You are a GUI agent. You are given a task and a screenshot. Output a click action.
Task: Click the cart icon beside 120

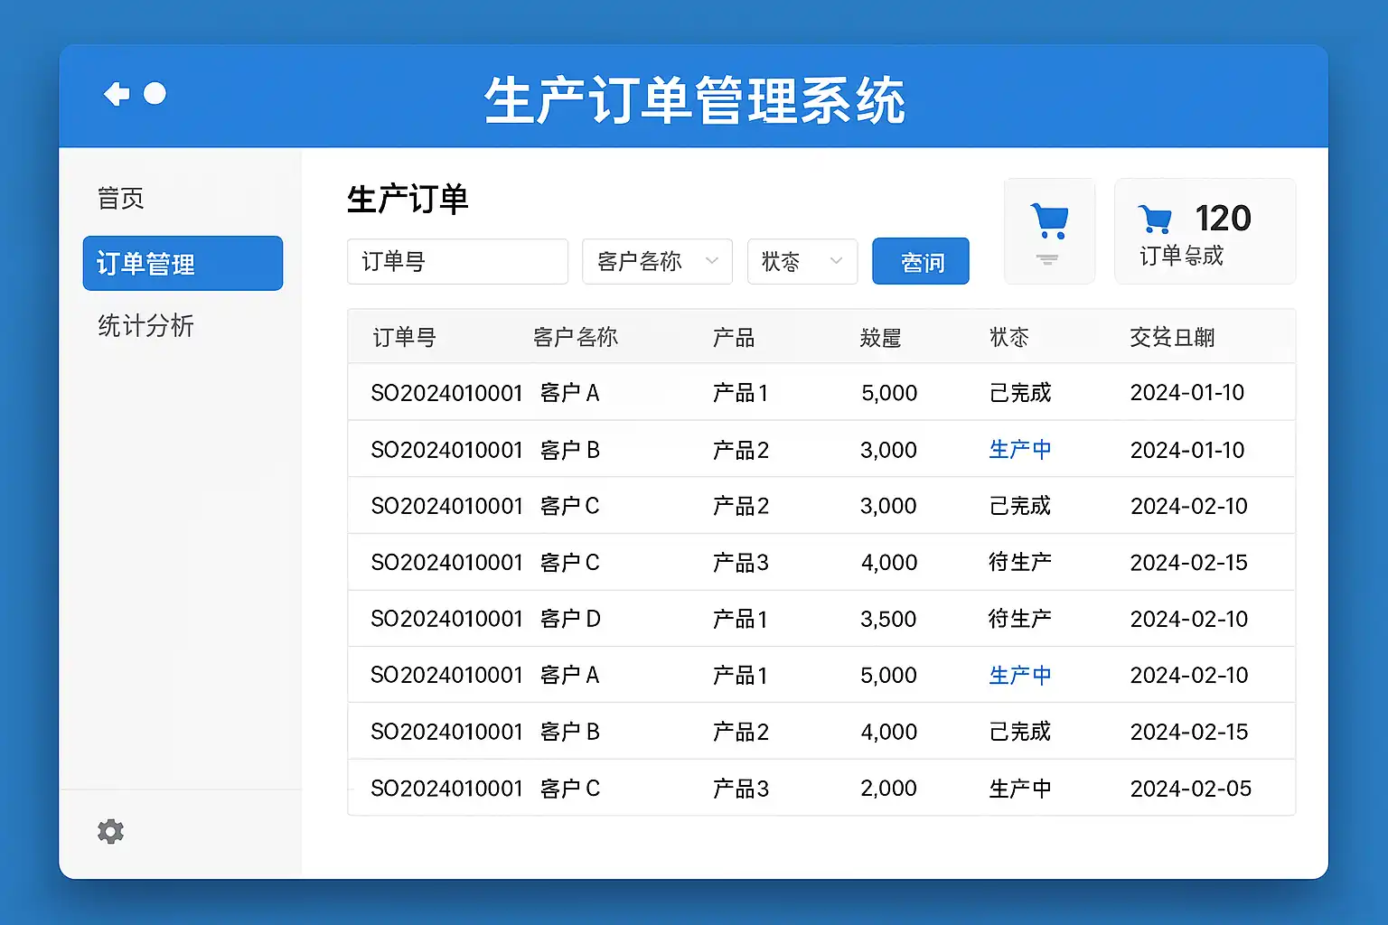click(1155, 220)
